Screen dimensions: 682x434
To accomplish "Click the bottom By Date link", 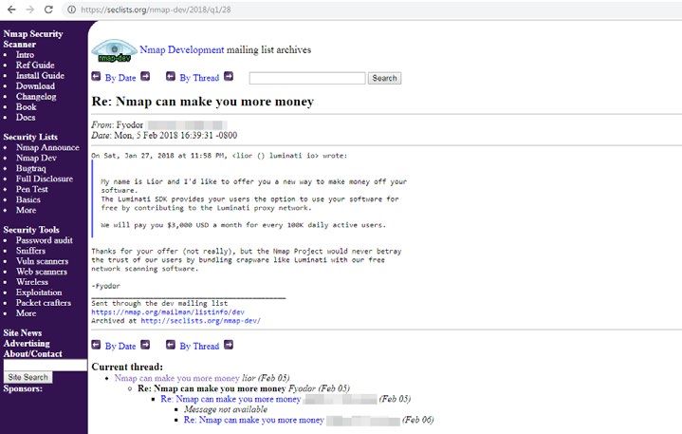I will tap(120, 346).
